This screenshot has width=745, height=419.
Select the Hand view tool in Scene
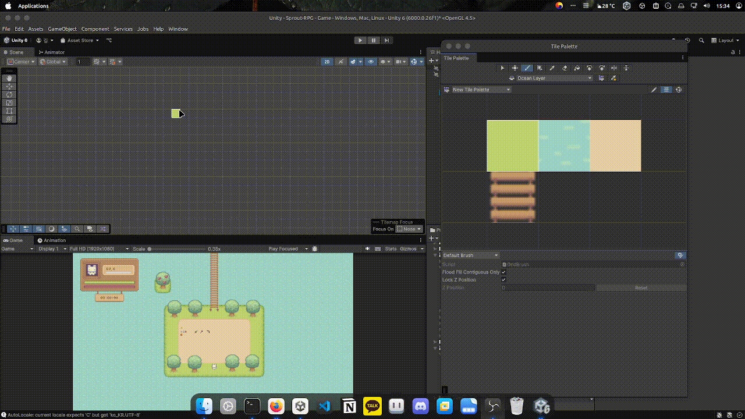pos(9,78)
